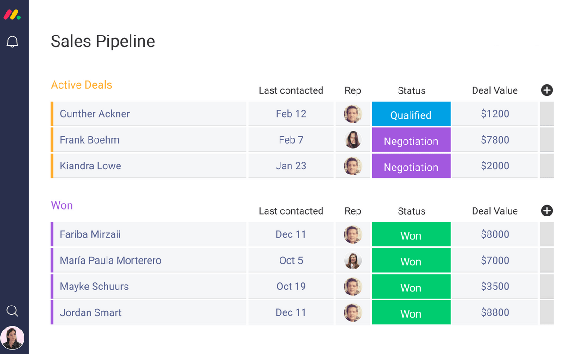The image size is (571, 354).
Task: Open Qualified status for Gunther Ackner
Action: pos(411,114)
